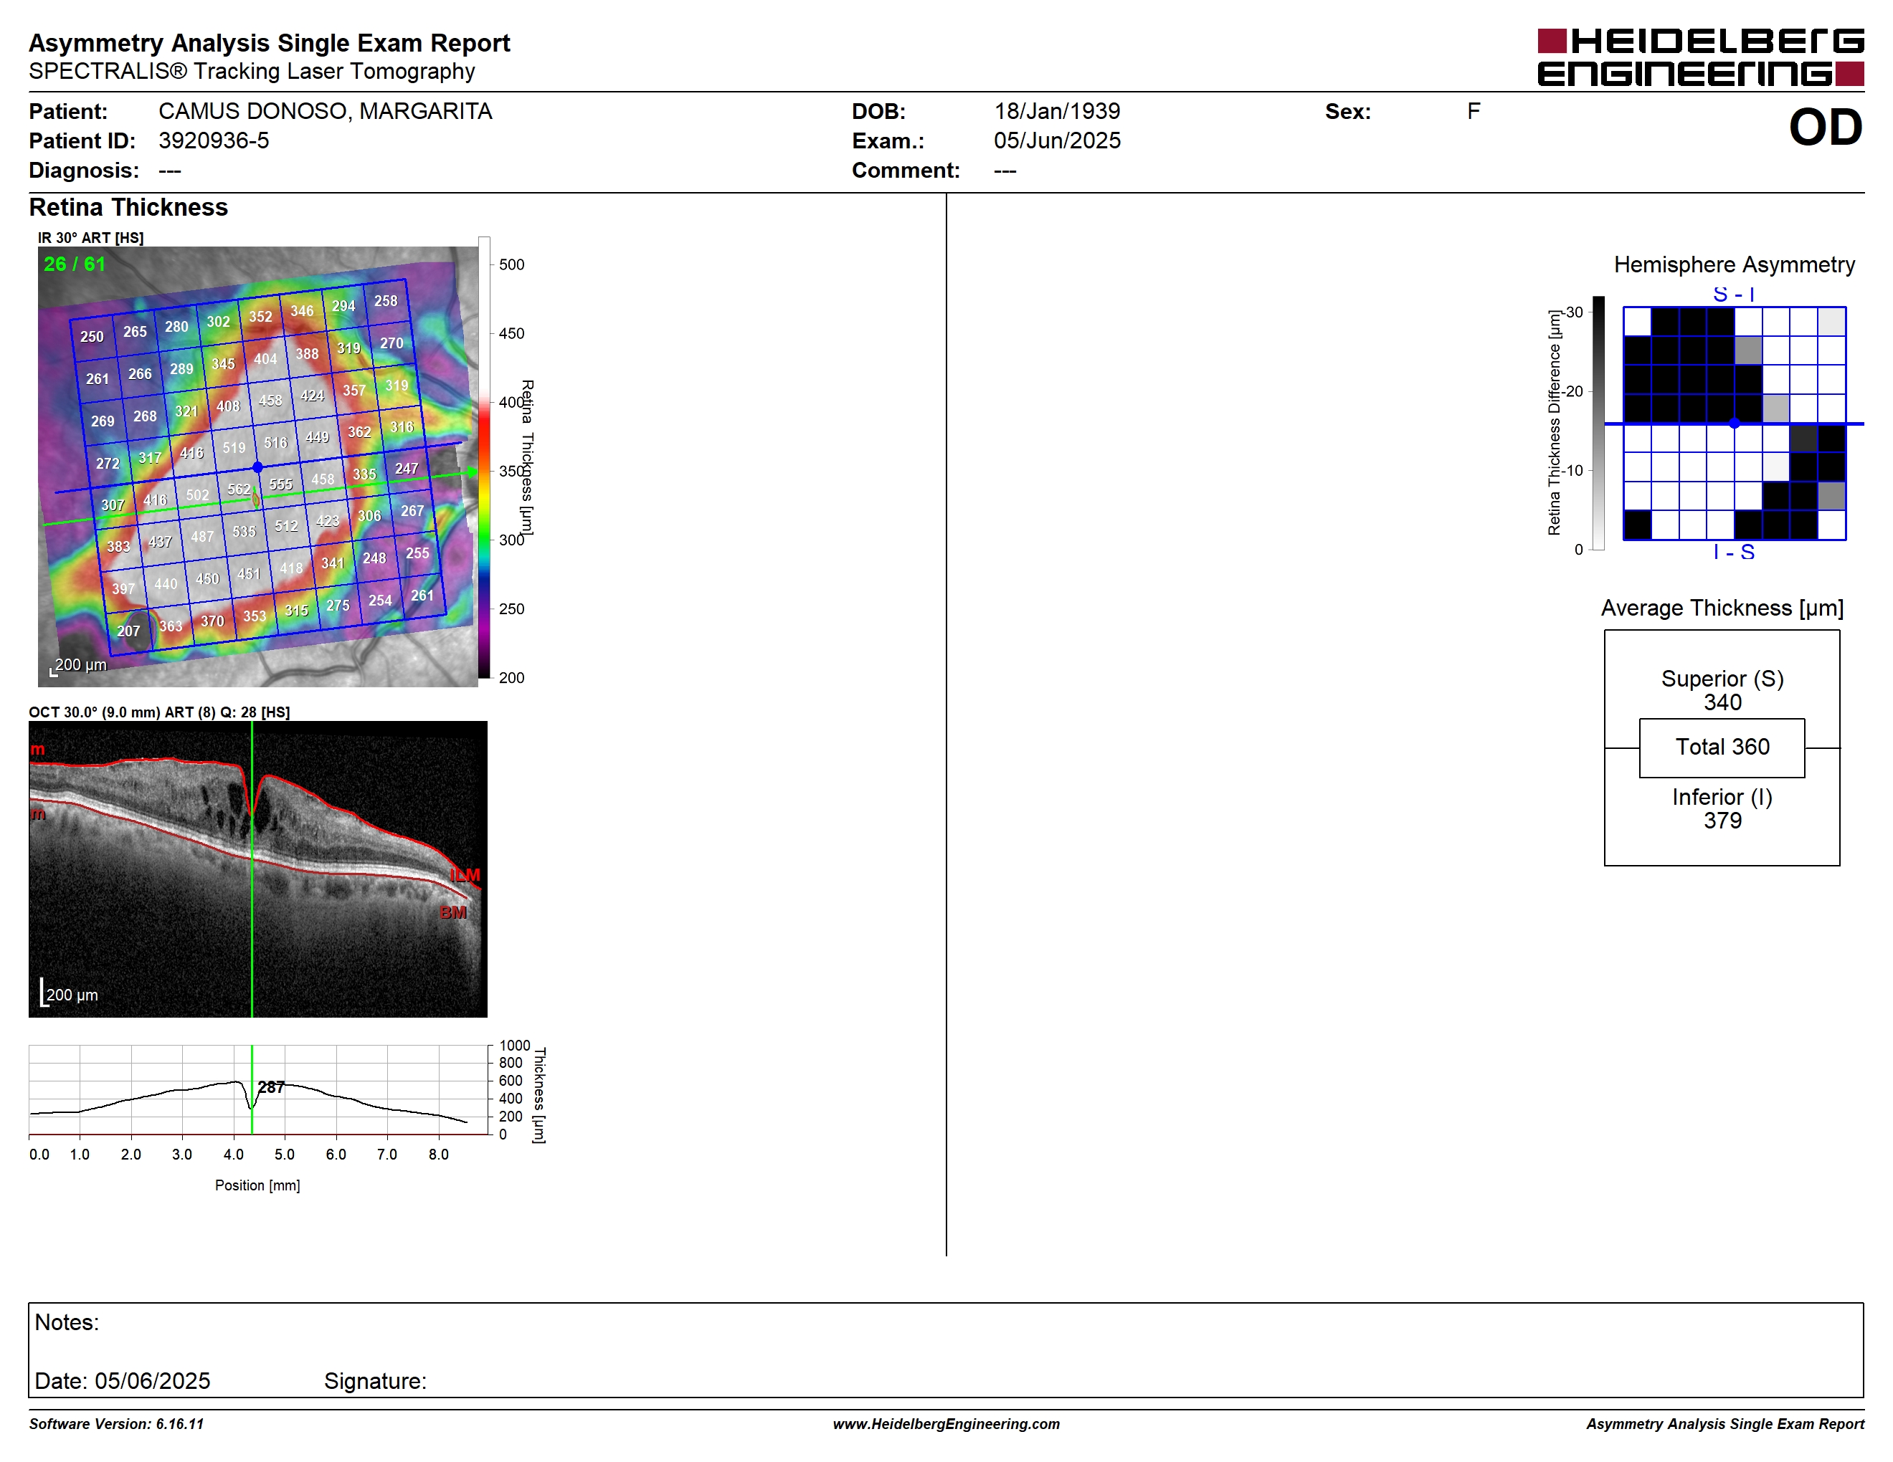Click the Position [mm] axis label
This screenshot has height=1462, width=1893.
click(257, 1185)
